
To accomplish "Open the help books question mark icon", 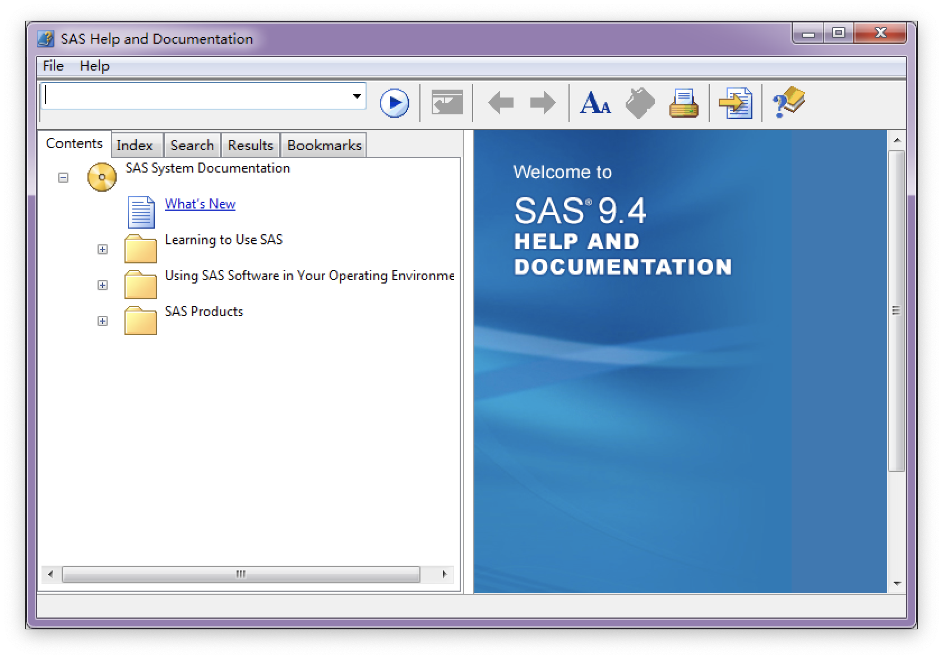I will pyautogui.click(x=788, y=103).
